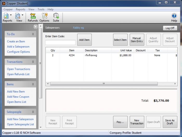Start a New Transaction

137,122
